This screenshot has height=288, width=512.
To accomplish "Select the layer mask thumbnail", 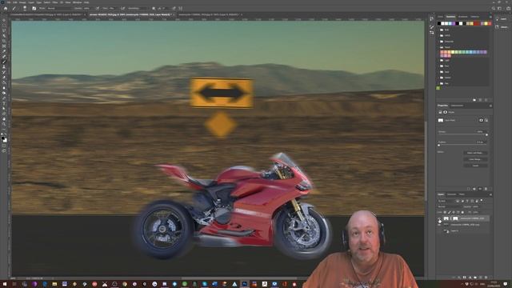I will (455, 218).
